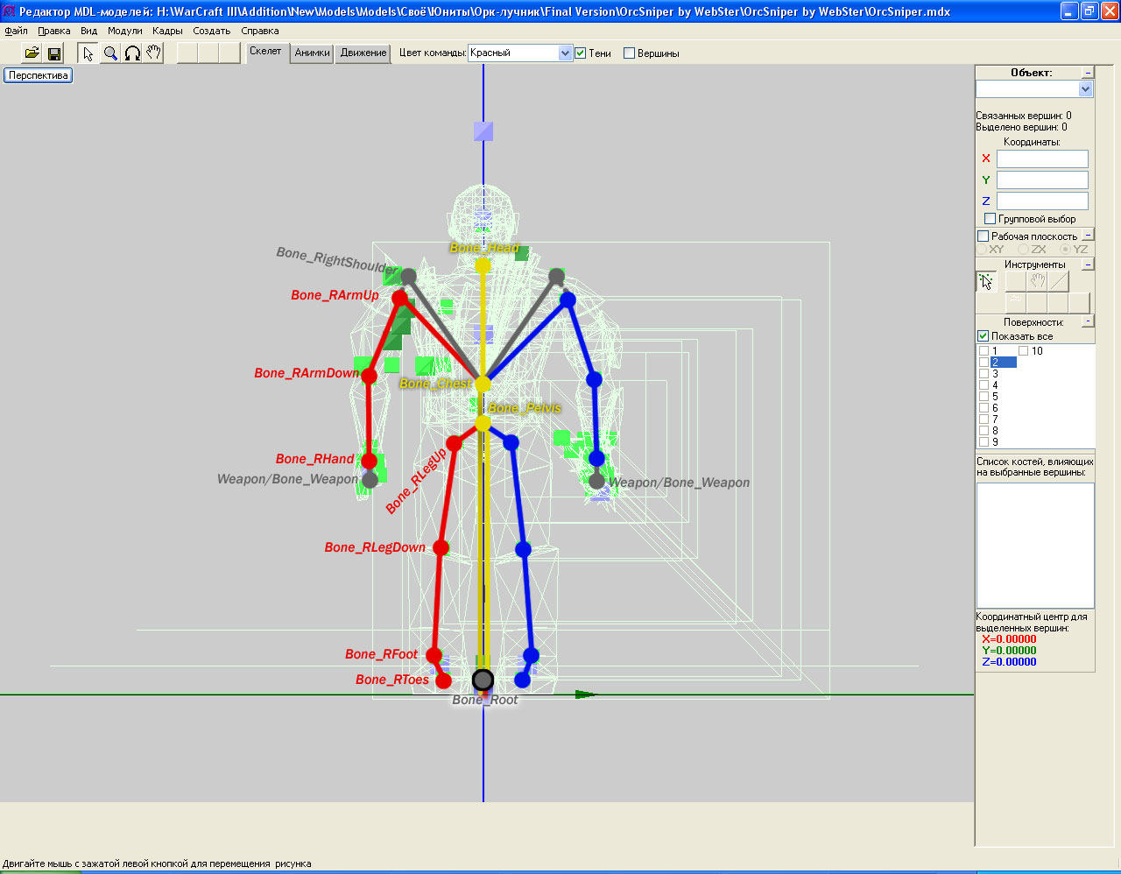This screenshot has width=1121, height=874.
Task: Open a model file with the folder icon
Action: pyautogui.click(x=32, y=53)
